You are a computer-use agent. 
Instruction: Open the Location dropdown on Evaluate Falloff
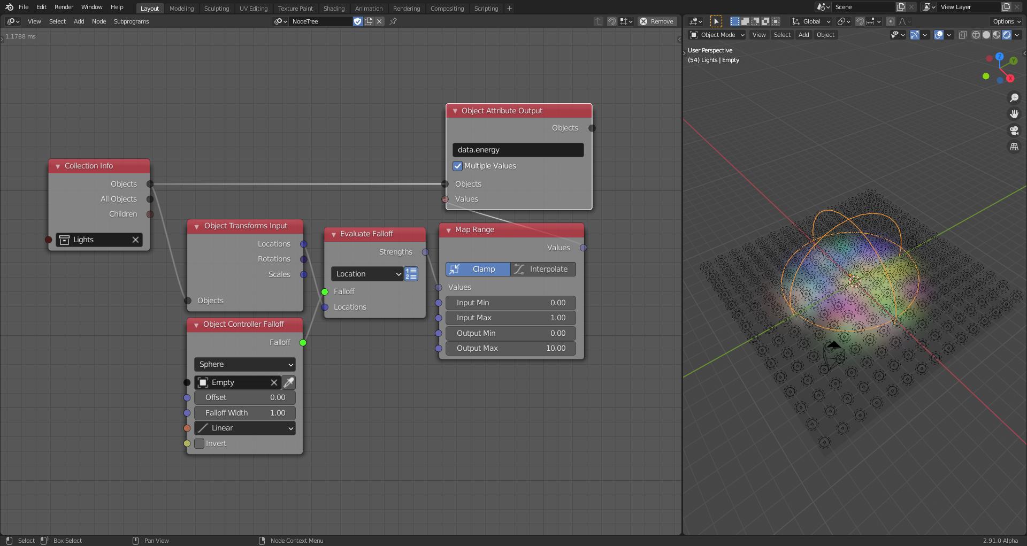point(367,274)
